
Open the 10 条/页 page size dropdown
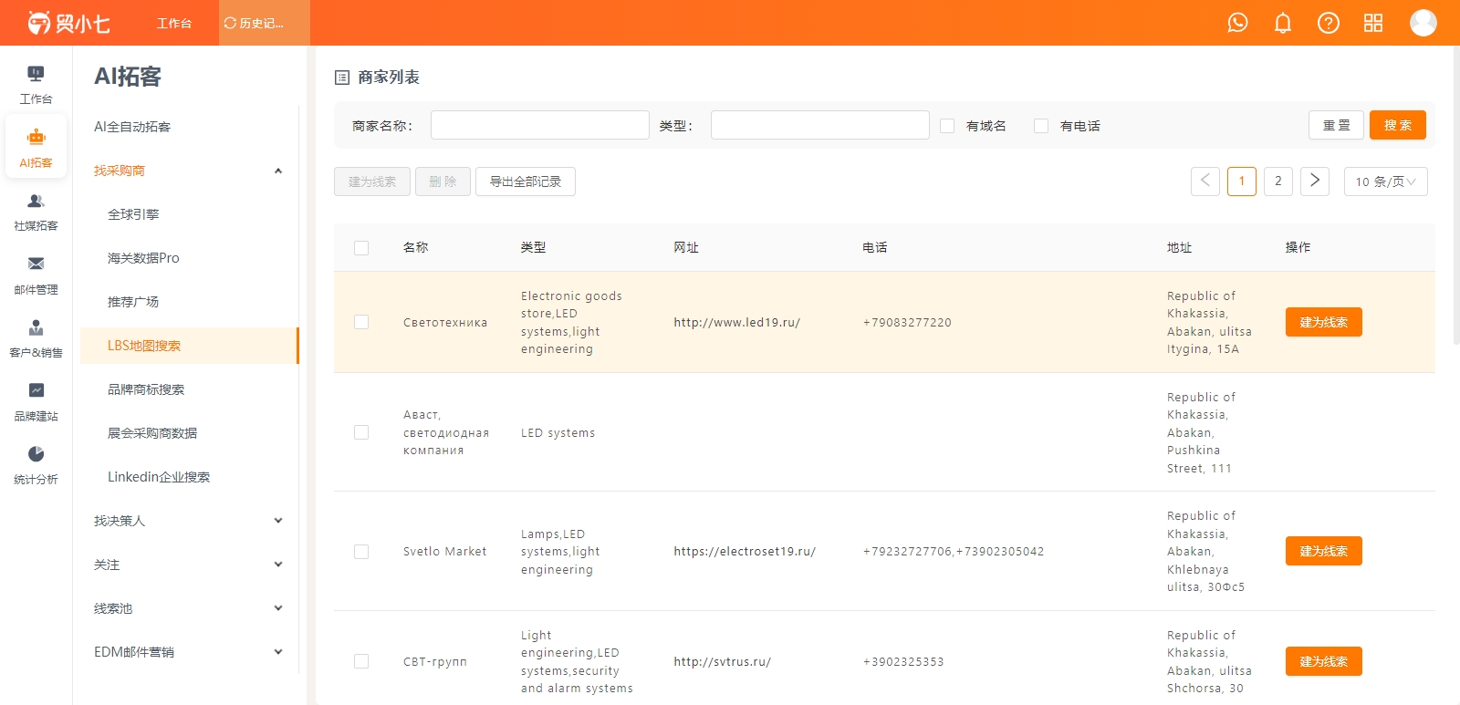[x=1385, y=181]
